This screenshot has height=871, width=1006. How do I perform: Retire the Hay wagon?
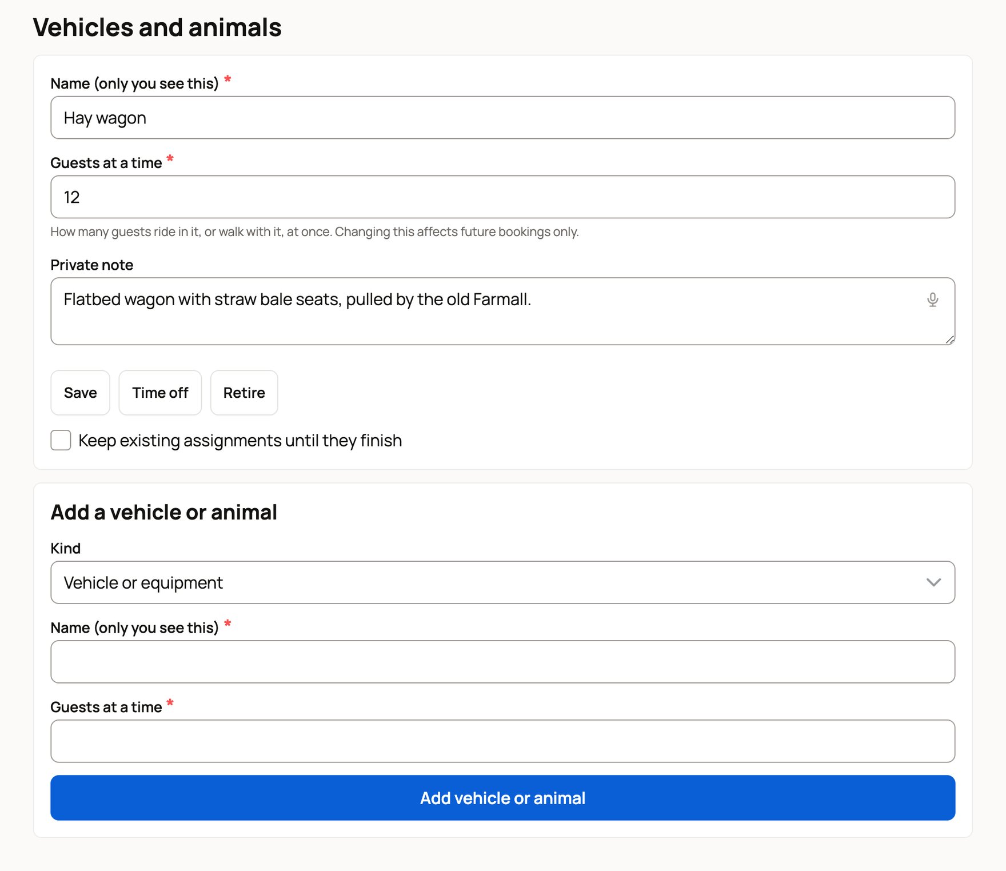pyautogui.click(x=244, y=393)
